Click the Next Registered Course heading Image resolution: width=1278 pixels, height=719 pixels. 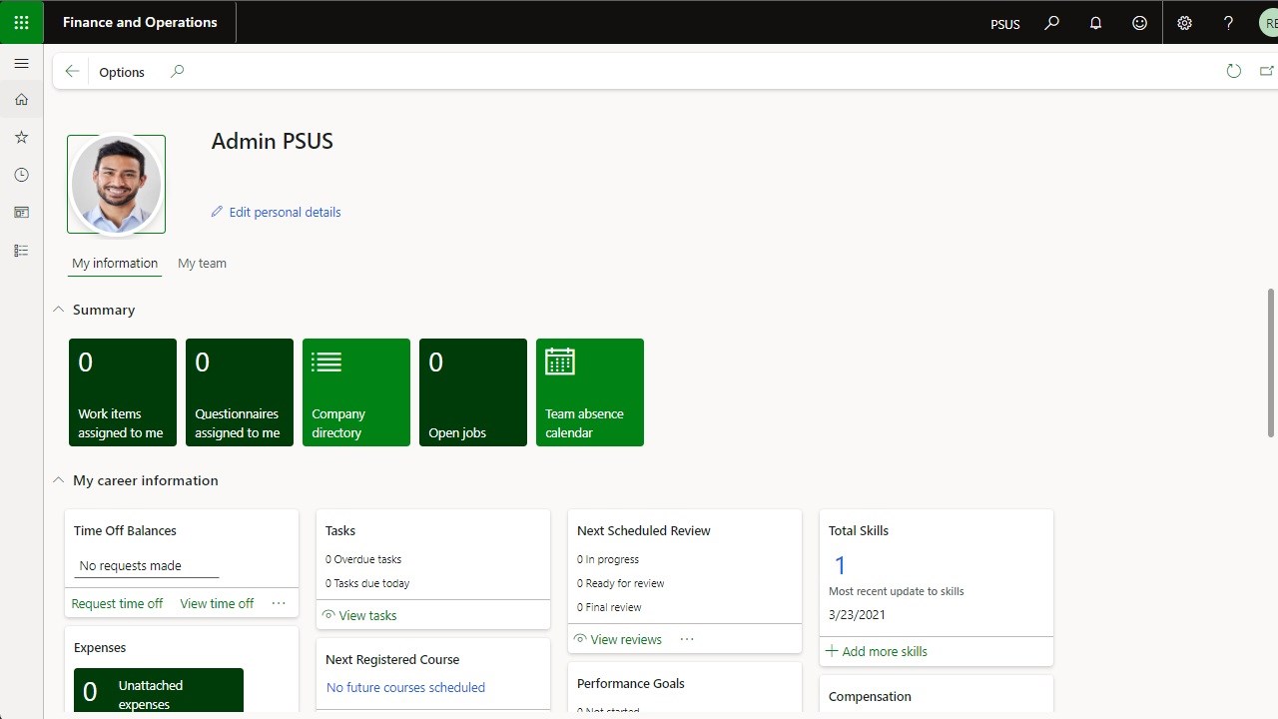pyautogui.click(x=392, y=659)
